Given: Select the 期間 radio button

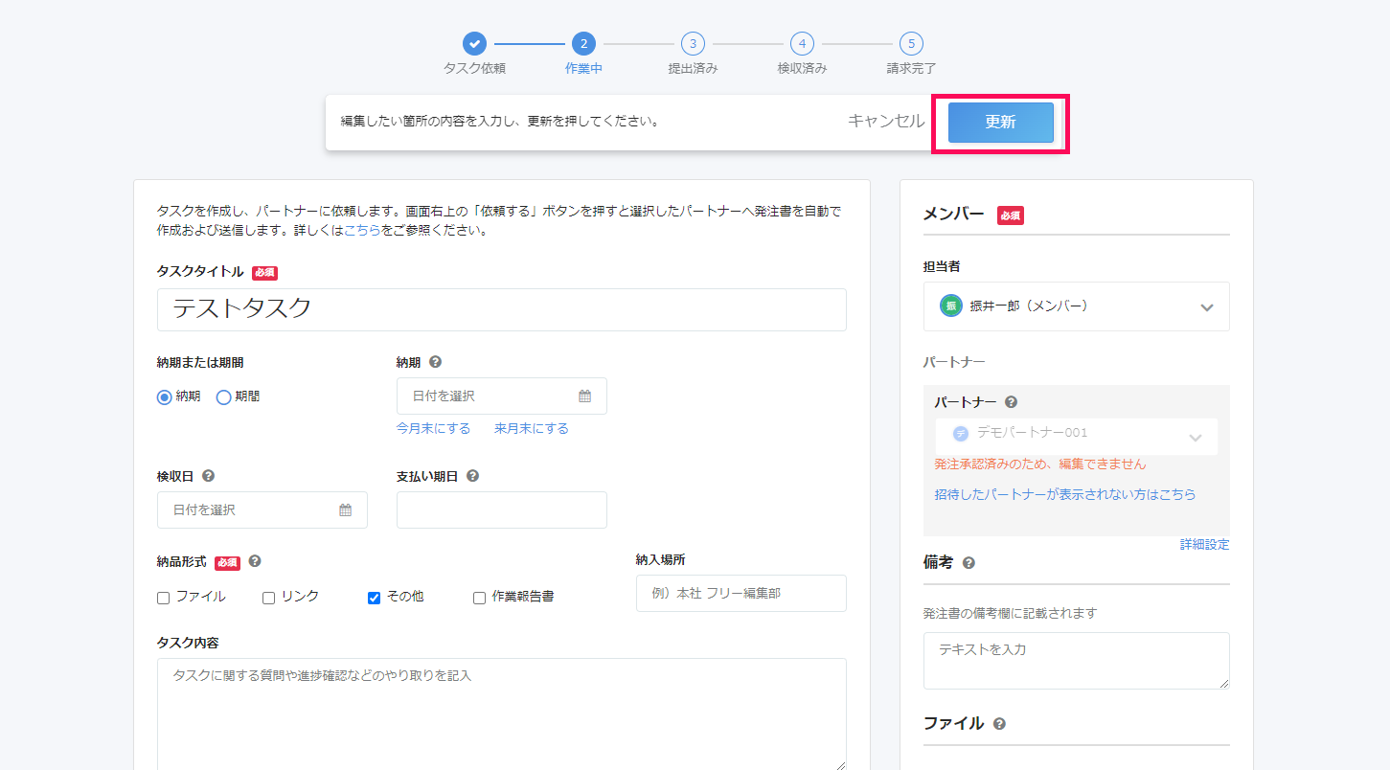Looking at the screenshot, I should (223, 396).
